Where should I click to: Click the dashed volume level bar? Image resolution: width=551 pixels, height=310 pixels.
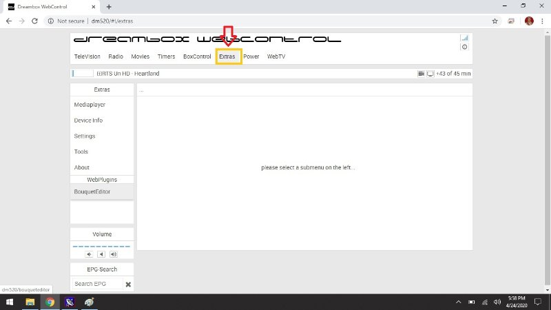coord(101,246)
